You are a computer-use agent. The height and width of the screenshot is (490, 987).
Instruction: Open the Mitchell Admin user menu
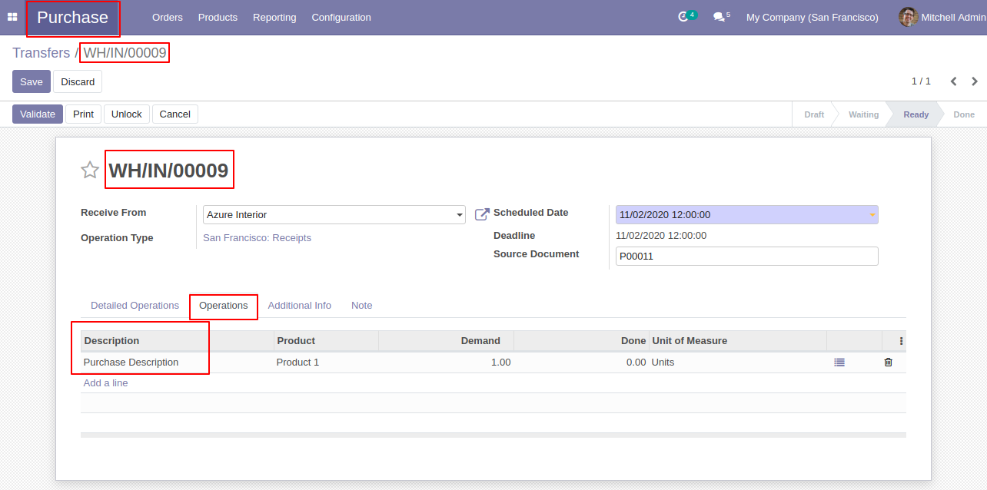(x=942, y=17)
